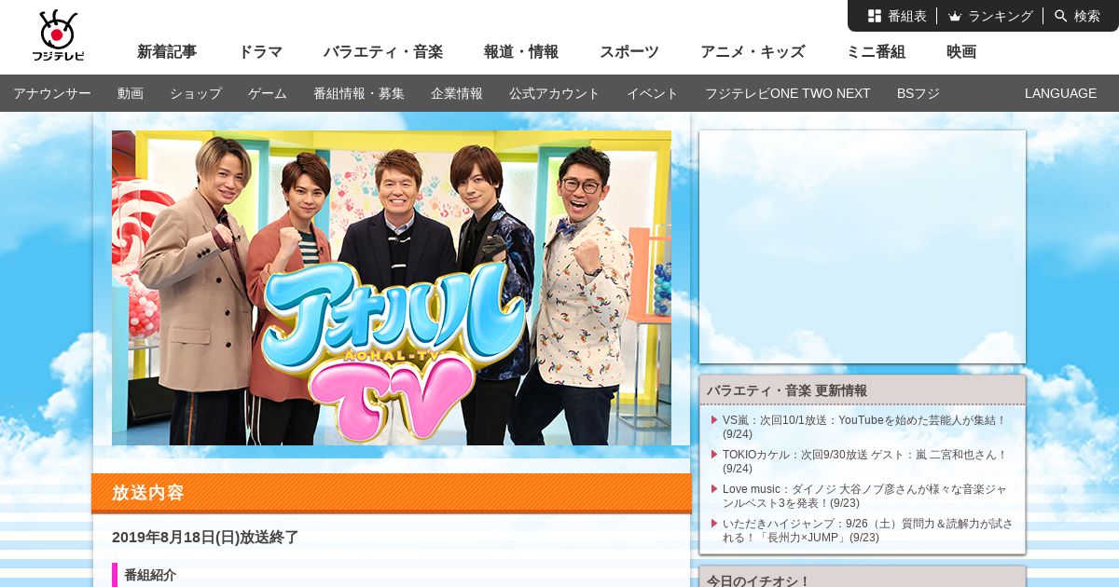Open the LANGUAGE selector
The width and height of the screenshot is (1119, 587).
pos(1060,93)
